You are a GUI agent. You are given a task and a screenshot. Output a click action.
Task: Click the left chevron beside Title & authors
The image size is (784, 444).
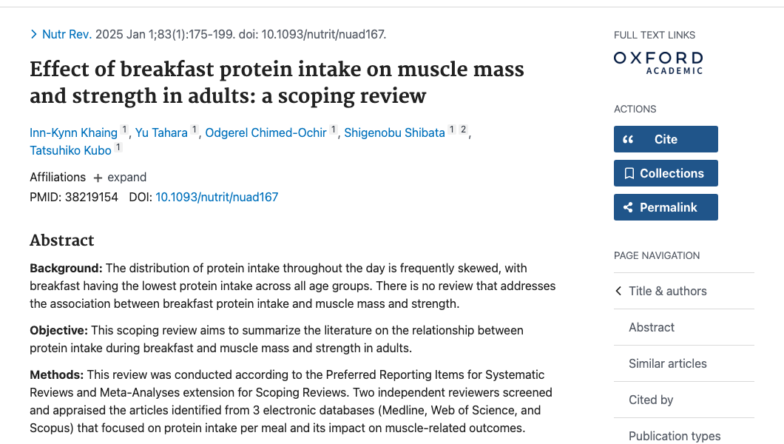tap(618, 291)
